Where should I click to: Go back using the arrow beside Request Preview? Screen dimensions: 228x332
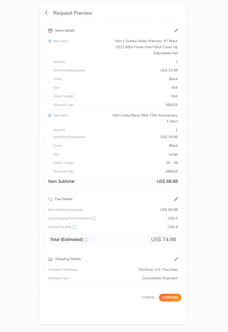[46, 13]
